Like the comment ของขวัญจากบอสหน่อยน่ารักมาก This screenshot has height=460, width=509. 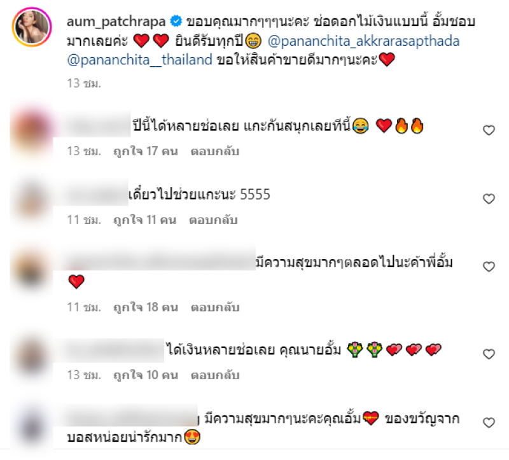click(x=489, y=422)
